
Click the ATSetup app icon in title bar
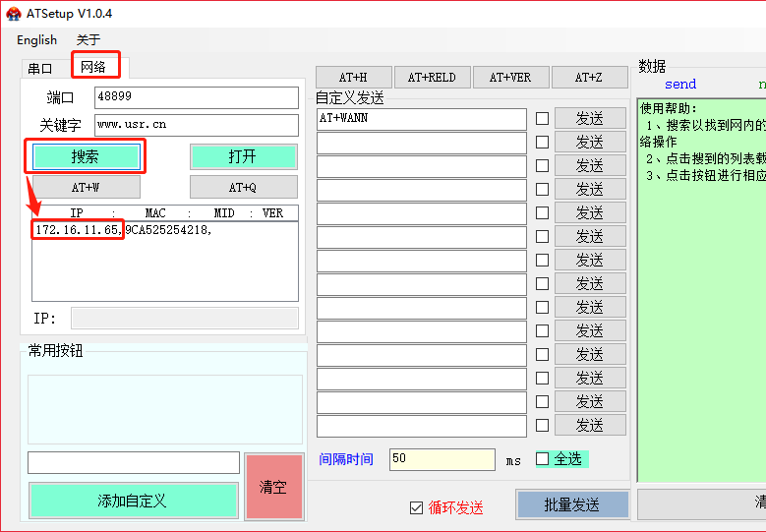pyautogui.click(x=14, y=14)
